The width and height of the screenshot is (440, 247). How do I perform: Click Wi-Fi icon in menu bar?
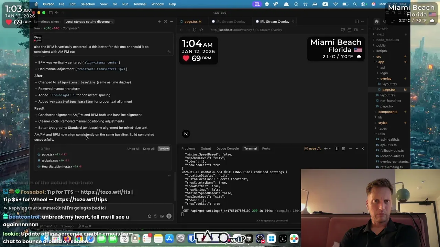335,4
